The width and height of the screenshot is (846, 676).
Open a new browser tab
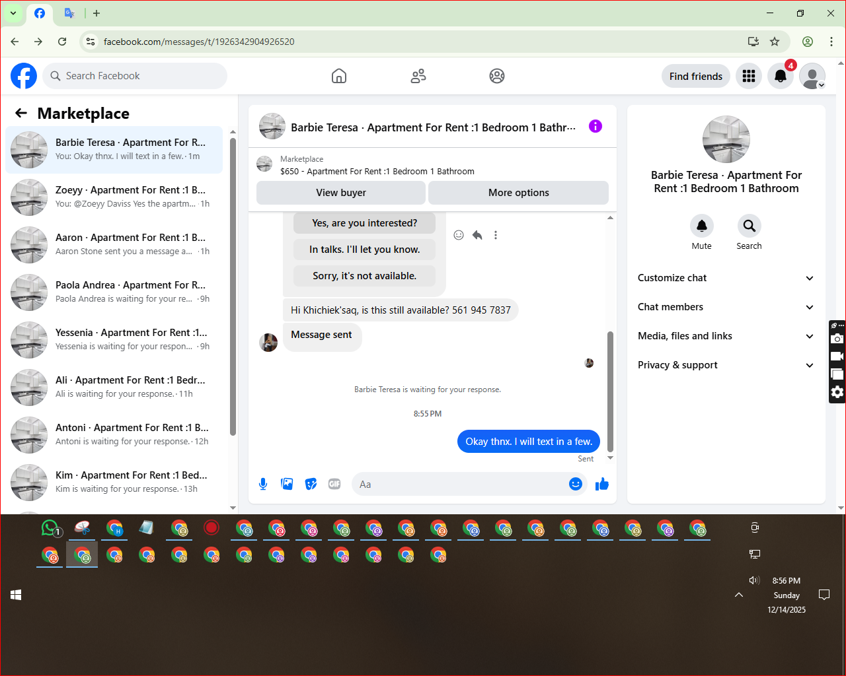(x=96, y=13)
